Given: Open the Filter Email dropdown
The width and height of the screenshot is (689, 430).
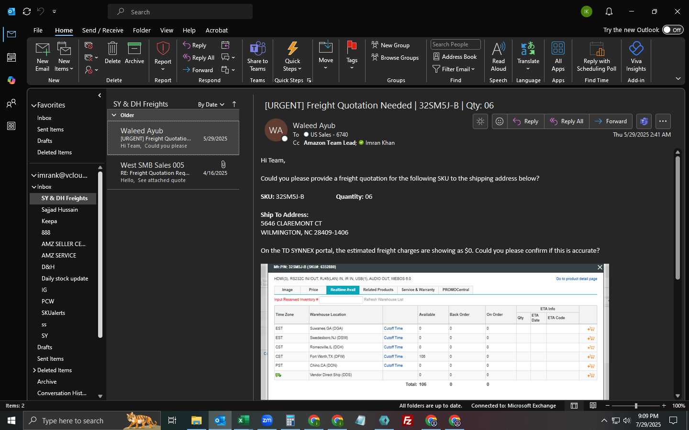Looking at the screenshot, I should click(454, 69).
